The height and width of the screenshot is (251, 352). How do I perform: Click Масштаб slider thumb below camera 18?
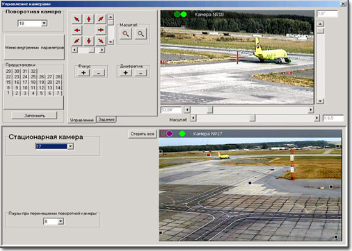point(253,119)
